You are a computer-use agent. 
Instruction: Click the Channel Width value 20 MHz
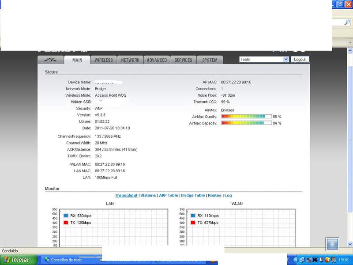click(x=101, y=143)
